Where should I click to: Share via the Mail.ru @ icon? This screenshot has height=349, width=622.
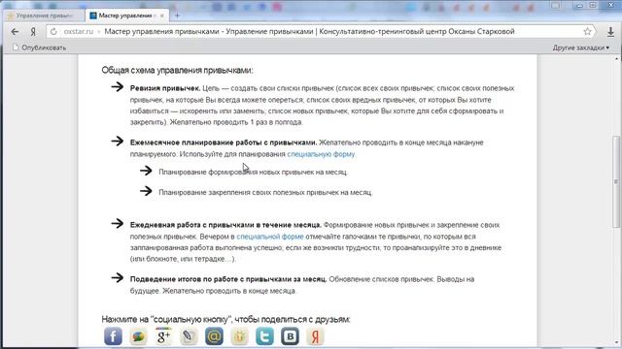[214, 336]
